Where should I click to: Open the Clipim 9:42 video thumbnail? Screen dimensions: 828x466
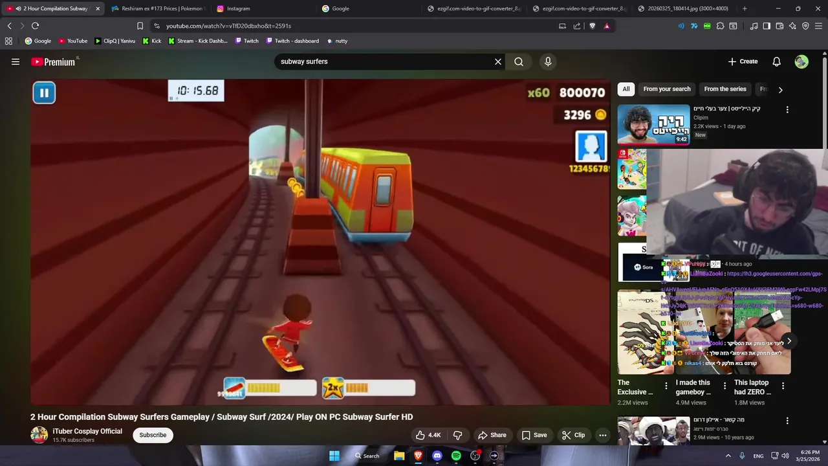pyautogui.click(x=653, y=124)
